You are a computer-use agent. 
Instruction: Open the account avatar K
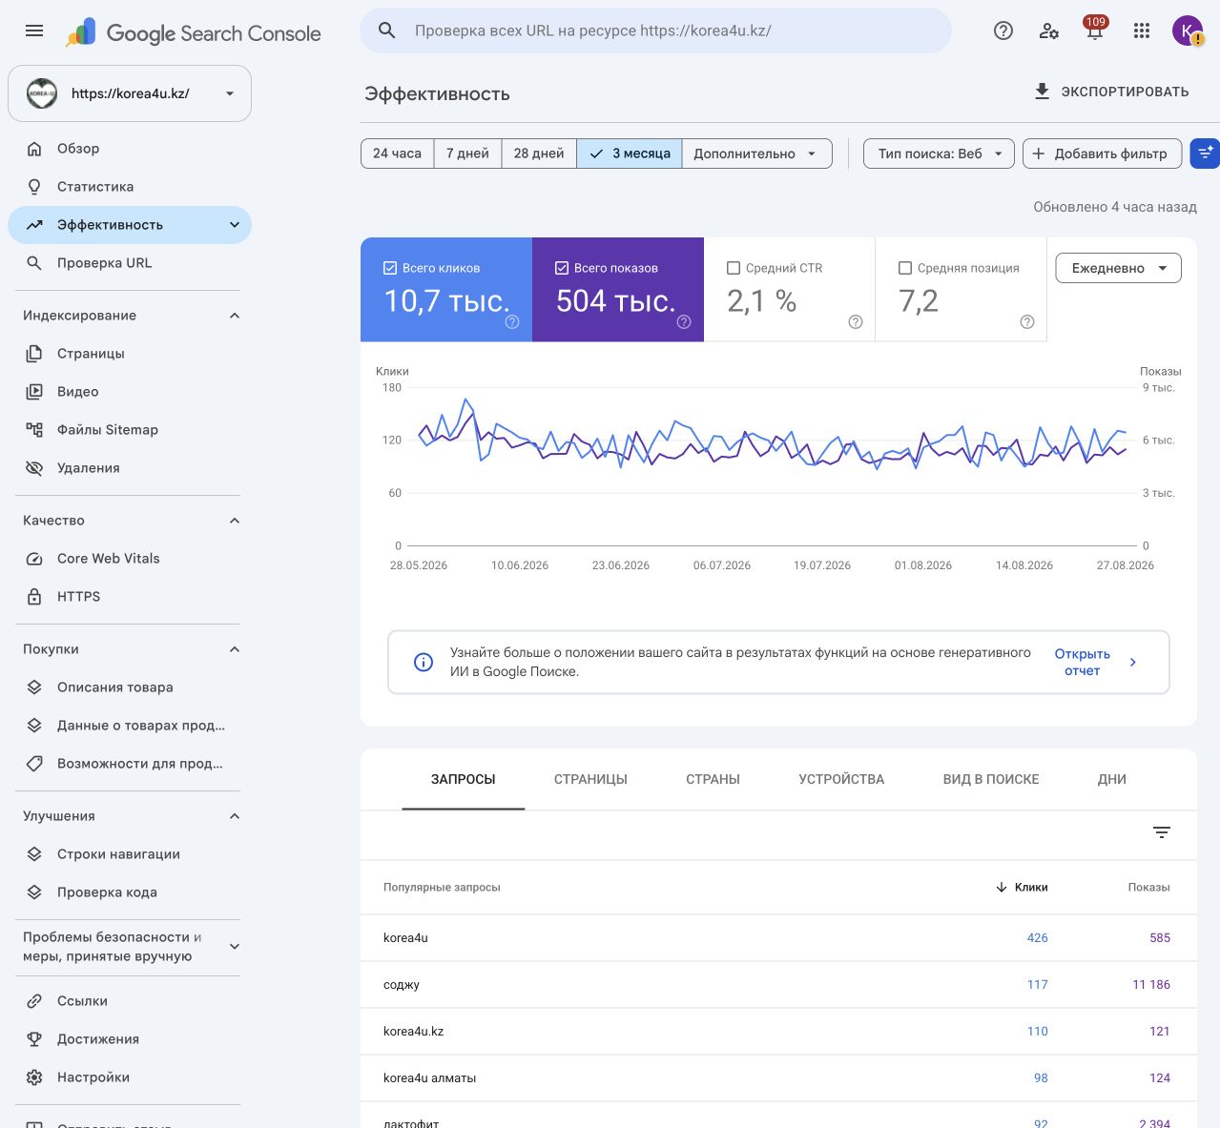click(x=1188, y=31)
